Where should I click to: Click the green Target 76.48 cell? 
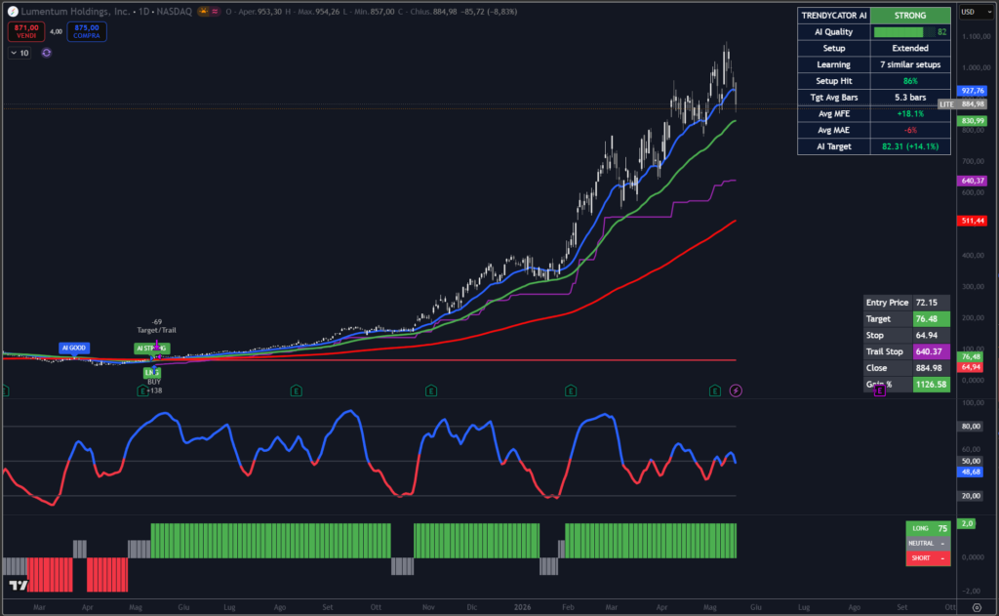931,319
